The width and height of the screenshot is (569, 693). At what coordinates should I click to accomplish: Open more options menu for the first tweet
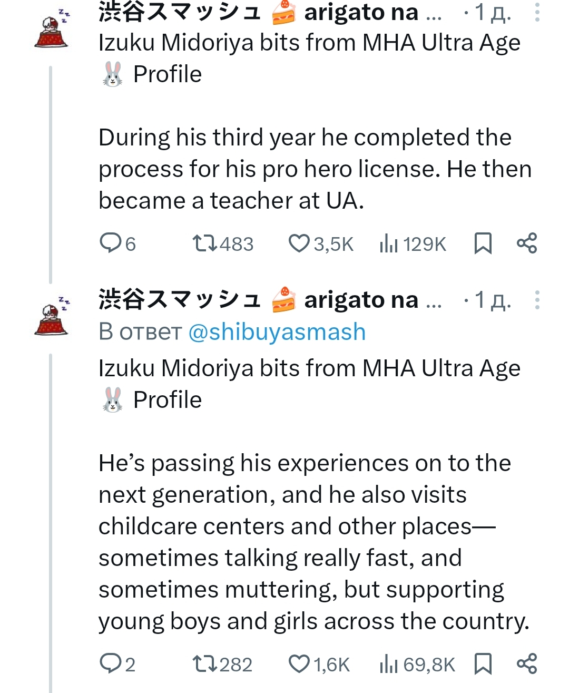537,12
